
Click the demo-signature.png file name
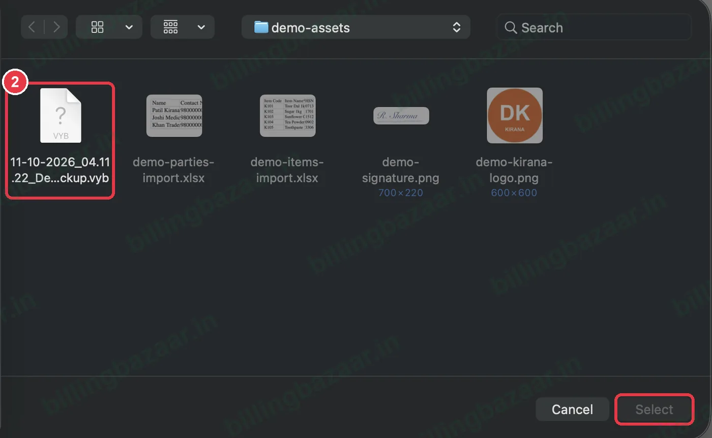tap(401, 170)
